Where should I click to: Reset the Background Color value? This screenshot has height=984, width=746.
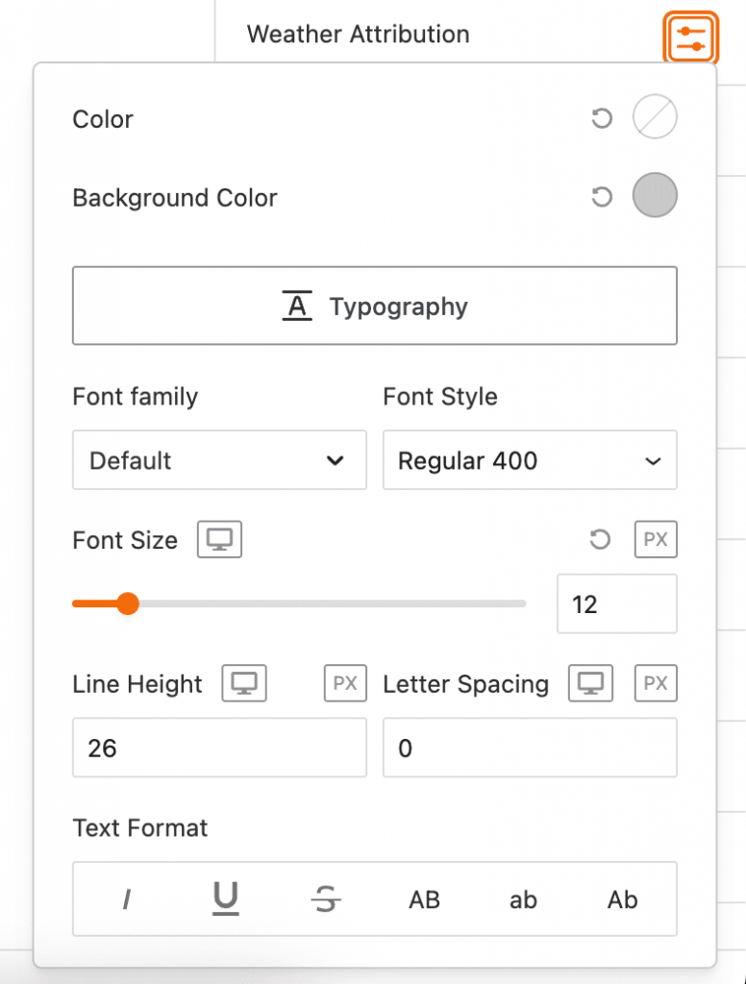click(x=602, y=198)
